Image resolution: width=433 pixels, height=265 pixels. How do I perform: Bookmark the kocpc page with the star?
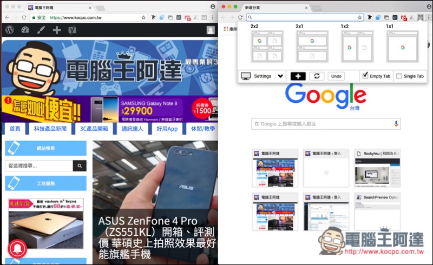(x=143, y=17)
